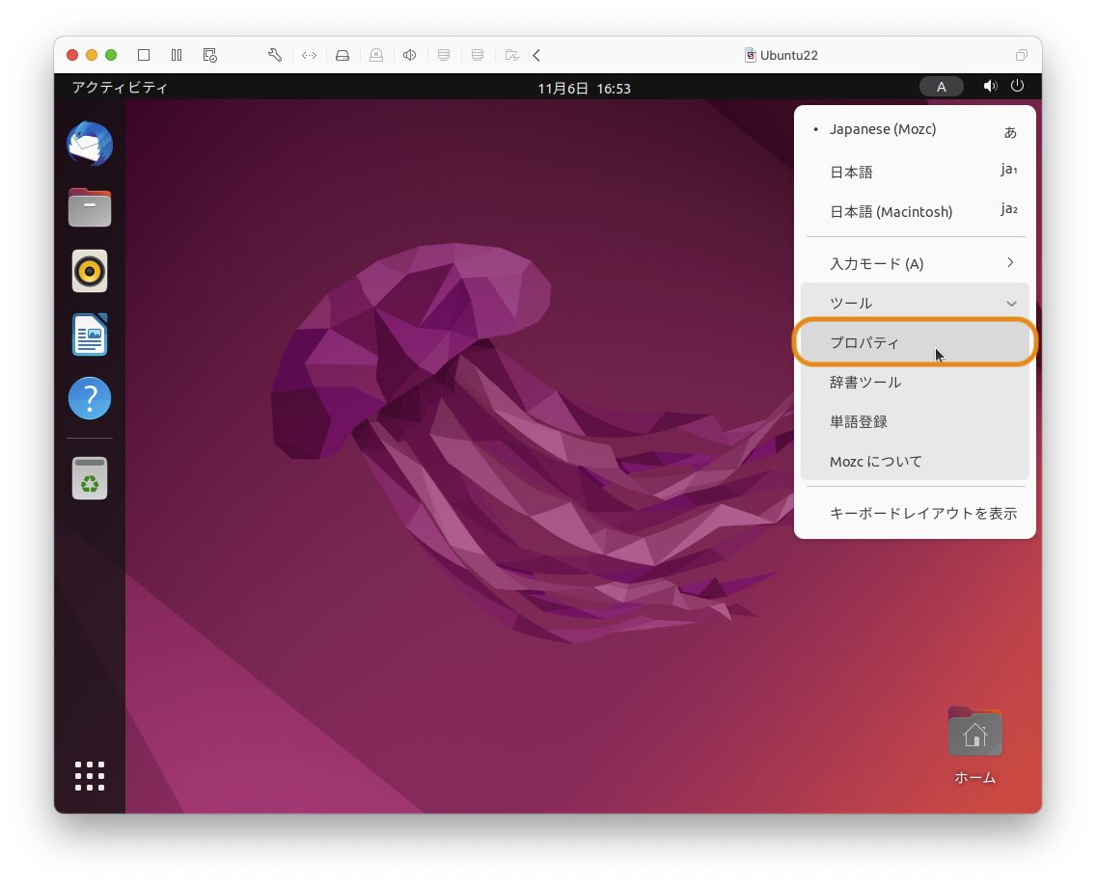The image size is (1096, 885).
Task: Click the wrench settings icon in the VM toolbar
Action: point(274,55)
